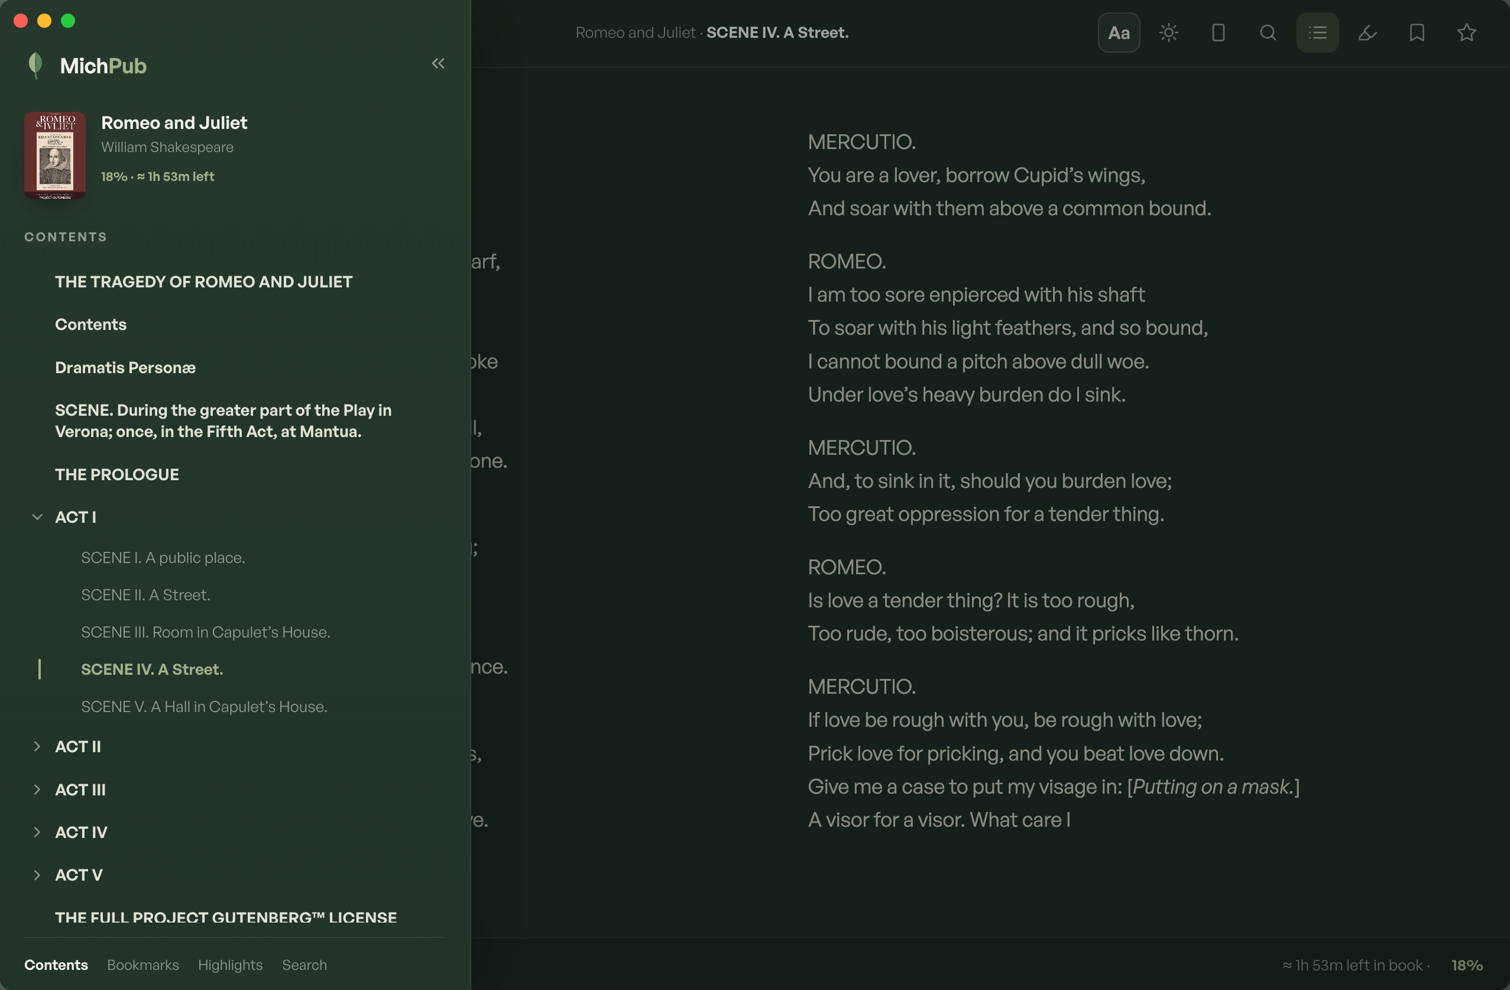The image size is (1510, 990).
Task: Click the page layout icon in toolbar
Action: tap(1217, 33)
